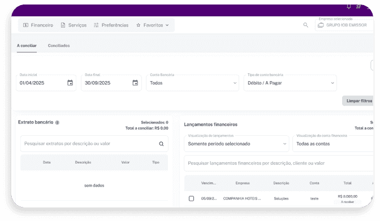380x221 pixels.
Task: Open the GRUPO IOB EMISSOR company selector
Action: (x=344, y=25)
